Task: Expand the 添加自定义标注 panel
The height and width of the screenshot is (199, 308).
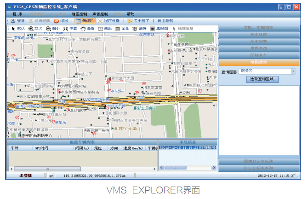Action: [259, 161]
